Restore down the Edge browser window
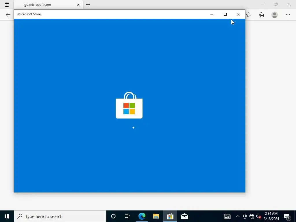Image resolution: width=296 pixels, height=222 pixels. point(276,4)
